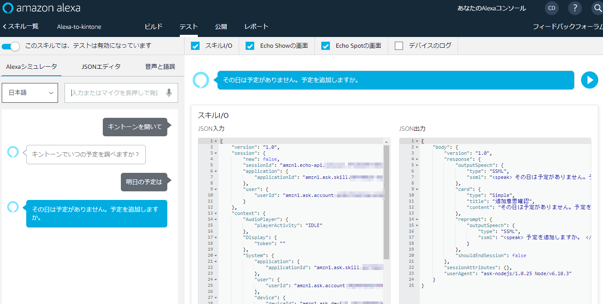Collapse the card block at output line 9
603x304 pixels.
(x=417, y=189)
